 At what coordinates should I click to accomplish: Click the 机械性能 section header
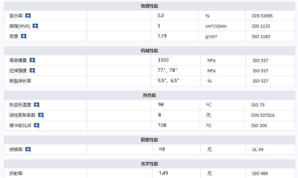coord(149,51)
